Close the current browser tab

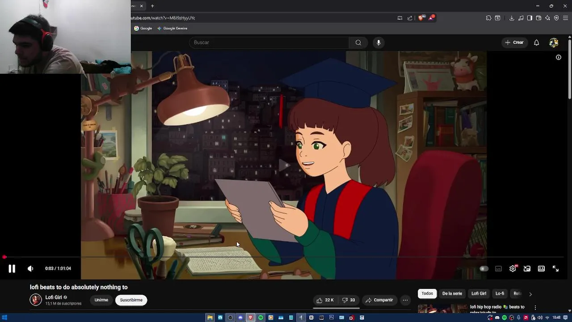coord(141,6)
